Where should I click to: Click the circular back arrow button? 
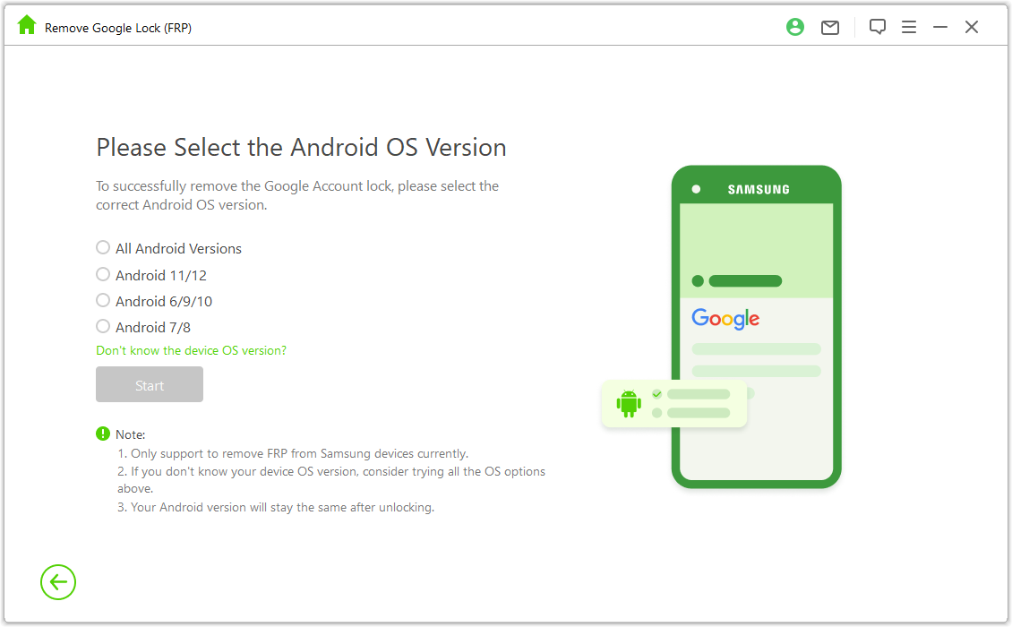[x=57, y=582]
